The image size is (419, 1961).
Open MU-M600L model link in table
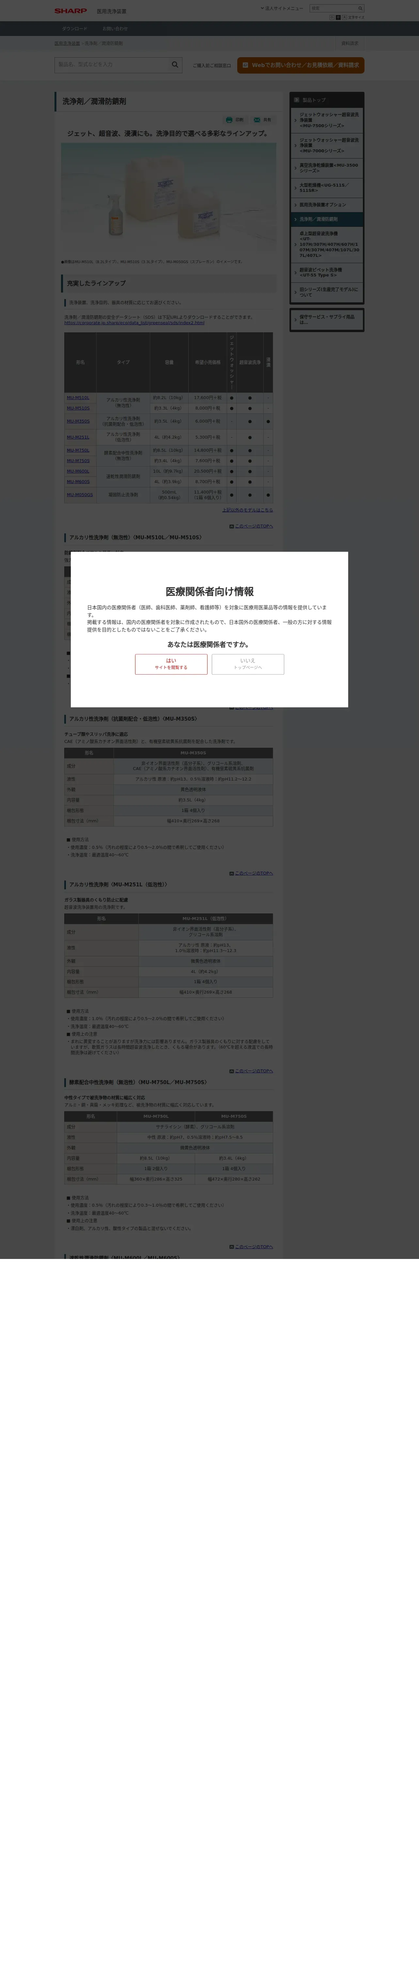(78, 471)
